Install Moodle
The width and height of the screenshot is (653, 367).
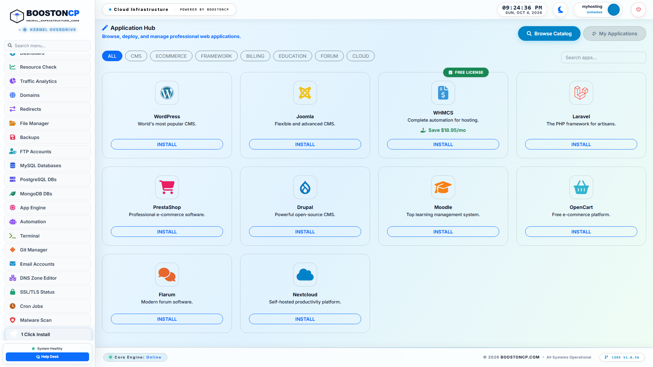[443, 232]
